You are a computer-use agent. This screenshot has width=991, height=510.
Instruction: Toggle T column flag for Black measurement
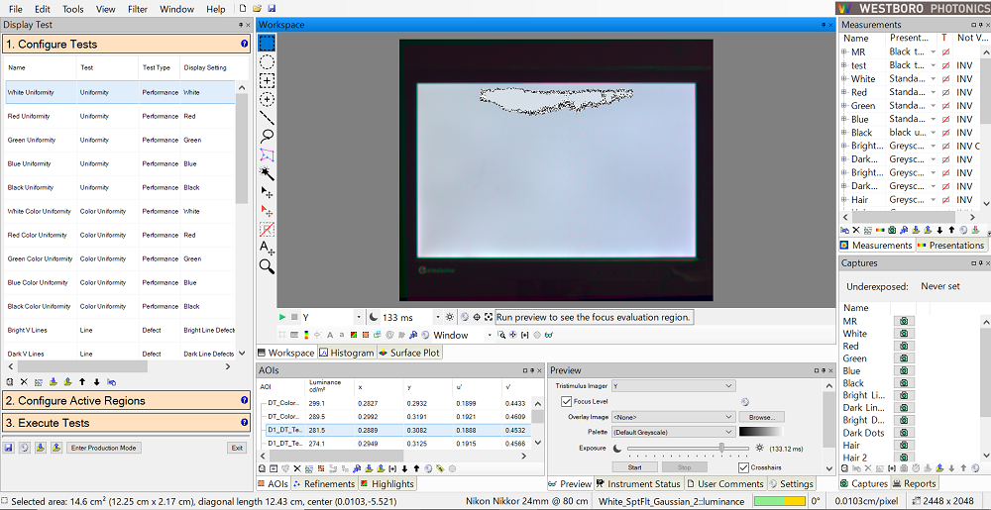click(945, 133)
